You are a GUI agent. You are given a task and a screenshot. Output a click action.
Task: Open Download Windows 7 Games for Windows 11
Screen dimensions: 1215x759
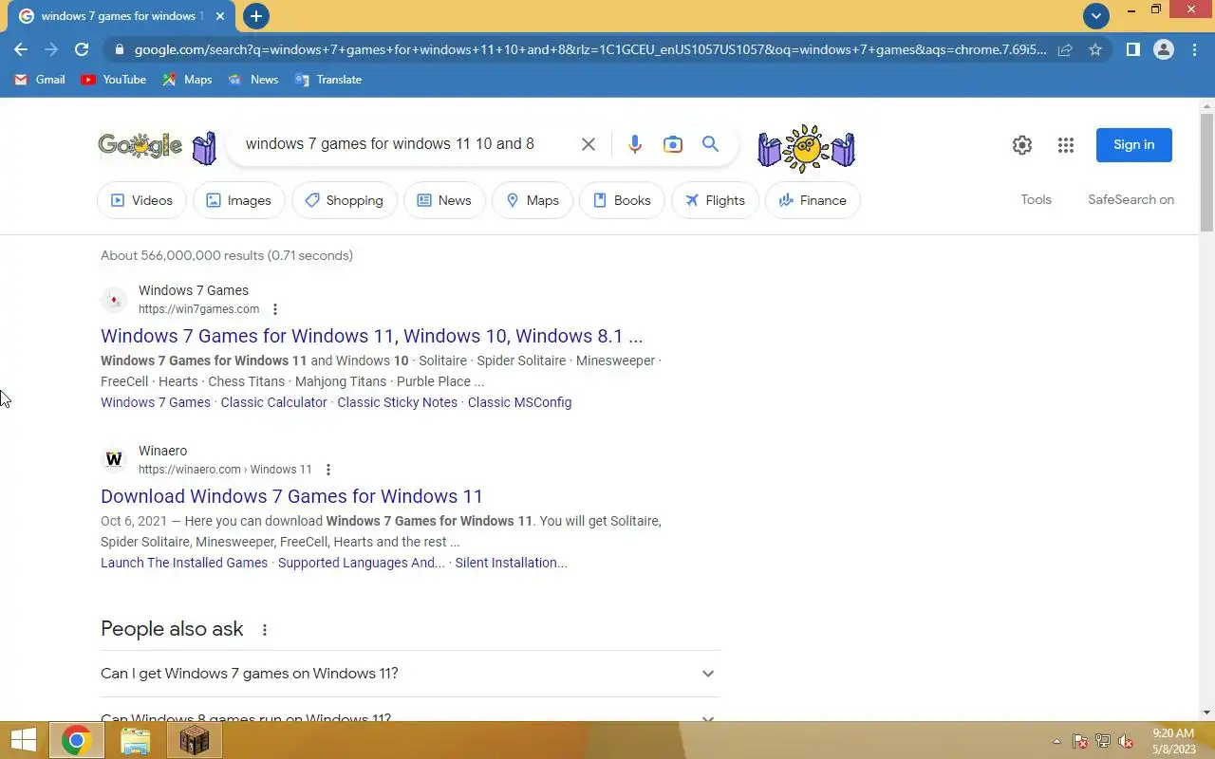pos(291,496)
